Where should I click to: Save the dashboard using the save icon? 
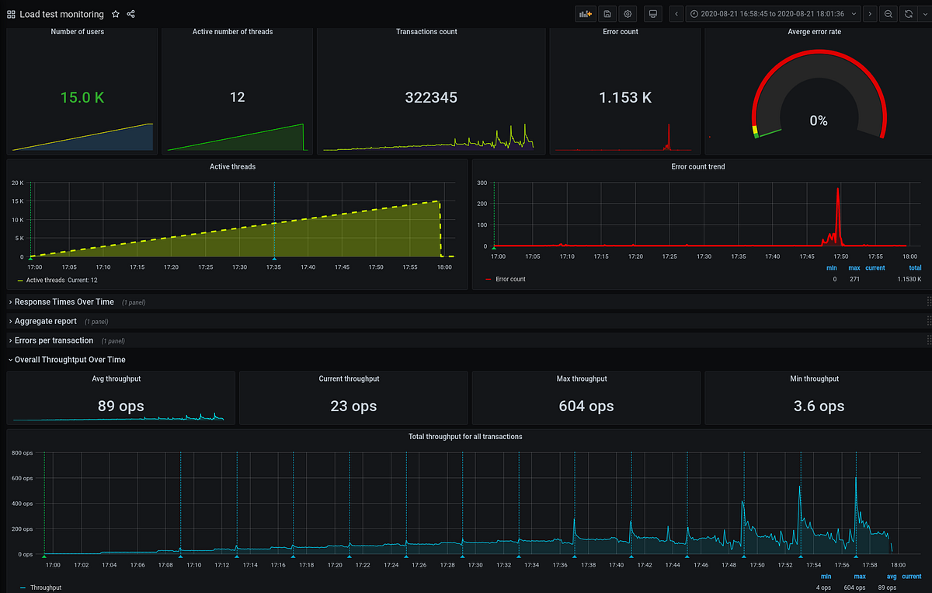pos(607,14)
